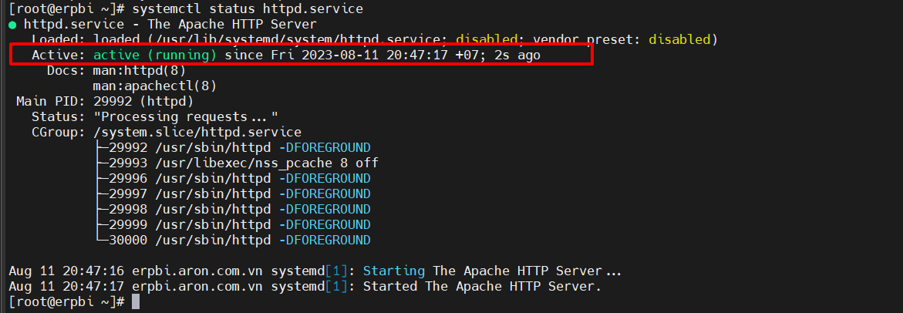Click the typed "systemctl status httpd.service" command
Image resolution: width=903 pixels, height=313 pixels.
[x=237, y=8]
